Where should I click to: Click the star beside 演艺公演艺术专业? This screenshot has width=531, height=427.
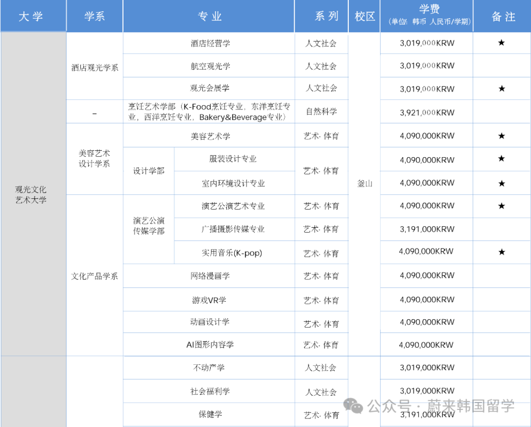pyautogui.click(x=501, y=206)
